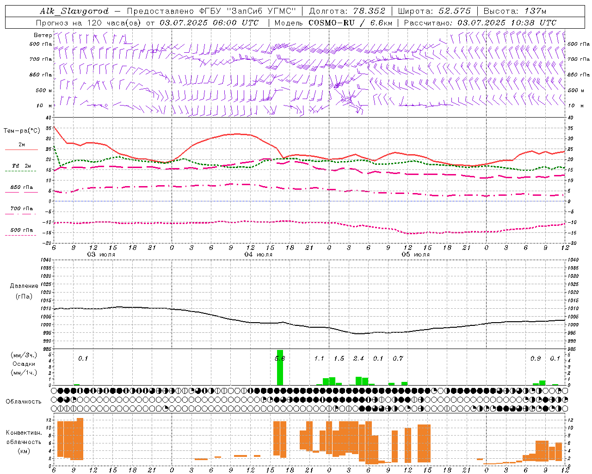Click the 'Тем-ра(°C)' temperature label
Image resolution: width=592 pixels, height=474 pixels.
tap(22, 131)
